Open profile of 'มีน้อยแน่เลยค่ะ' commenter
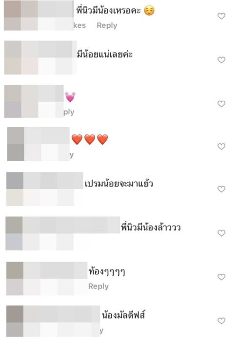This screenshot has height=339, width=239. point(13,57)
